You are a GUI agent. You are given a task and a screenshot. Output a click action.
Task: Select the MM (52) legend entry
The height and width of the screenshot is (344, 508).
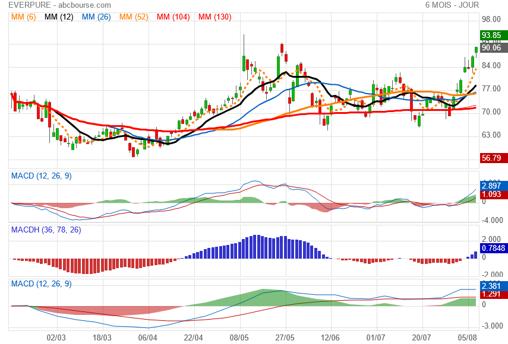pos(134,17)
